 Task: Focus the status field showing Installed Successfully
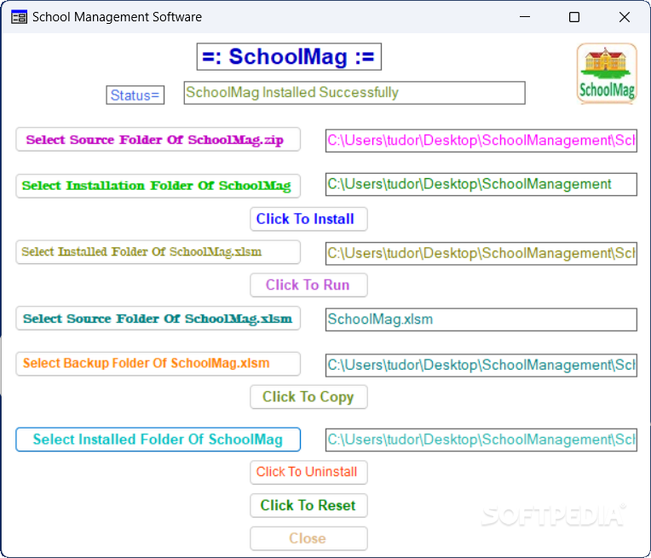point(354,93)
